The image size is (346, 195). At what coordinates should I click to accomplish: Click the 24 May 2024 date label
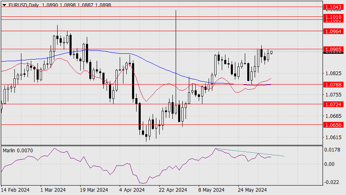tap(252, 190)
